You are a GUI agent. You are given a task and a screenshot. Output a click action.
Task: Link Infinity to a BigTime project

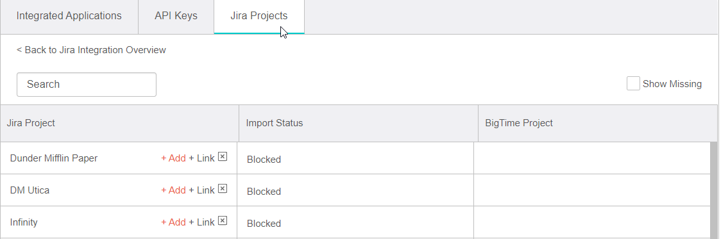tap(201, 222)
